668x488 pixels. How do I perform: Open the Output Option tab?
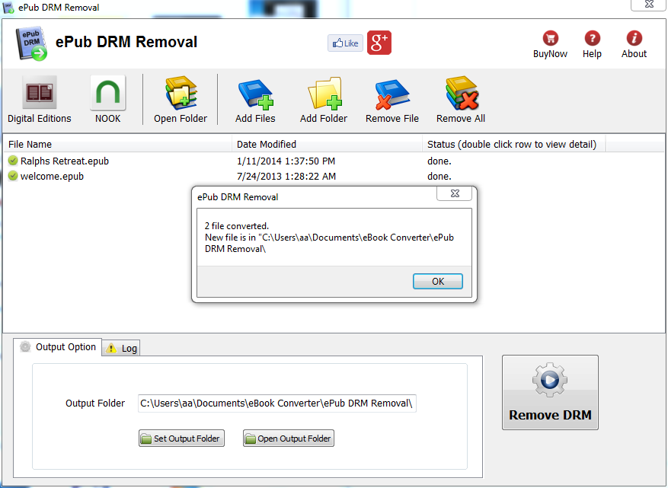(x=65, y=346)
